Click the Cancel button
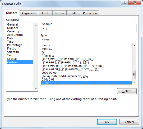 click(129, 122)
